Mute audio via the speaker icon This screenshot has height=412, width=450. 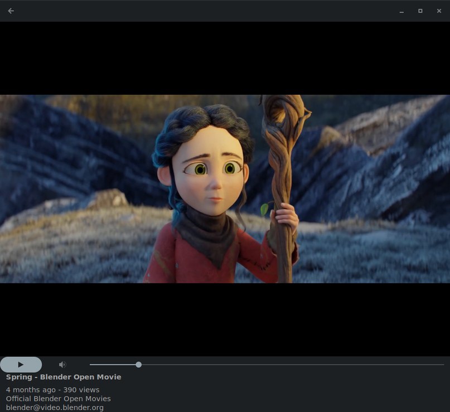(x=62, y=365)
